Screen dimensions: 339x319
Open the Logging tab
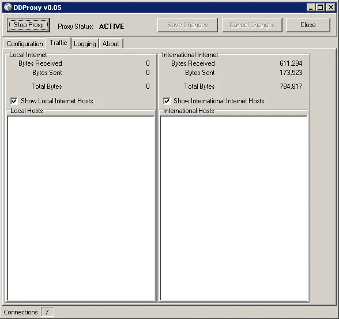coord(85,44)
